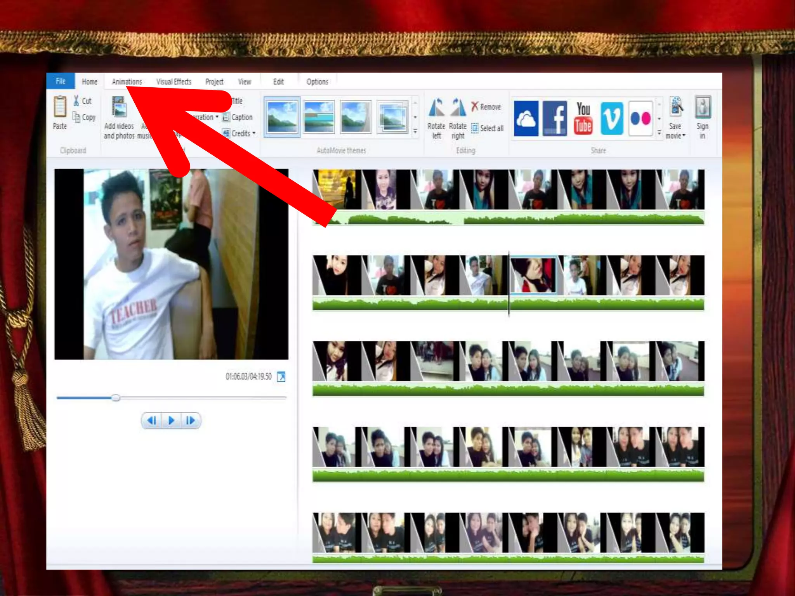Share movie to Facebook
795x596 pixels.
tap(555, 118)
